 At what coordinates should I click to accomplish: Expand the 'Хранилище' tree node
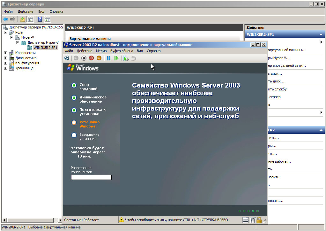[x=6, y=68]
